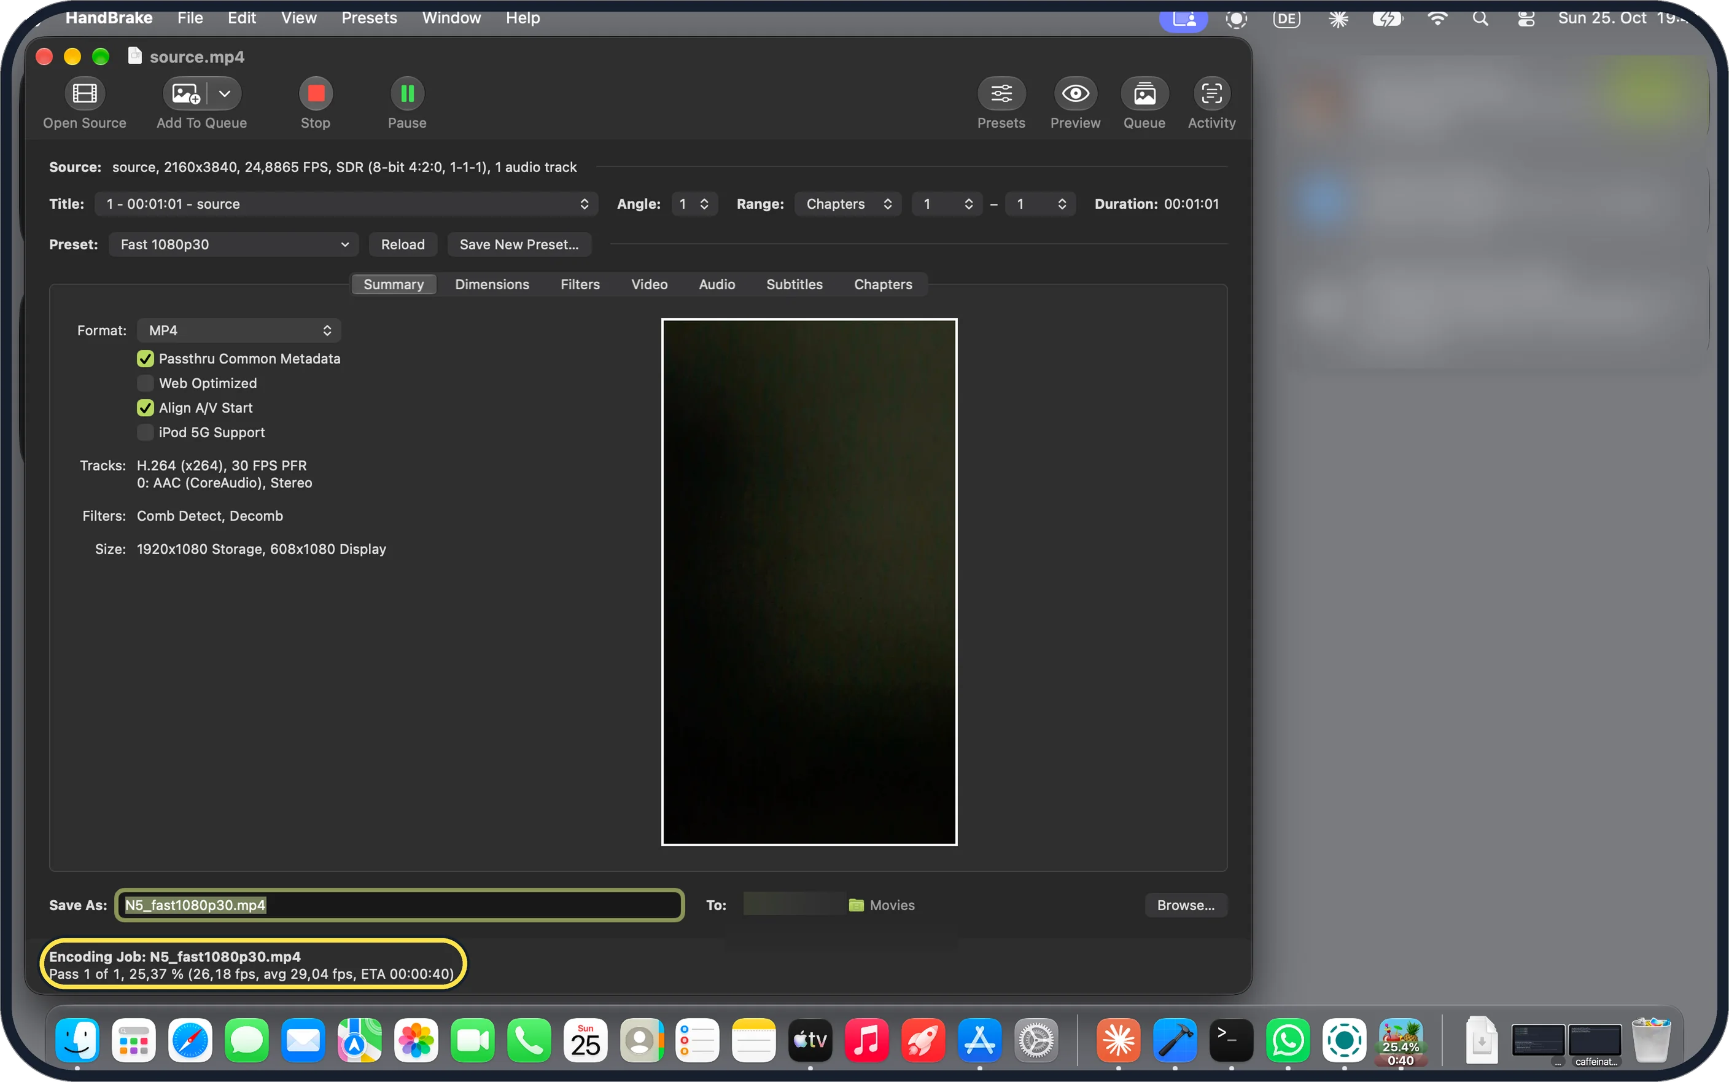
Task: Open the Window menu
Action: (x=451, y=18)
